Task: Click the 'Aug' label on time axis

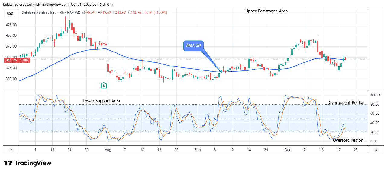Action: pos(108,150)
